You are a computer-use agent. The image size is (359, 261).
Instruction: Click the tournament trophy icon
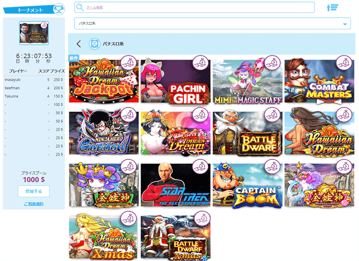59,9
